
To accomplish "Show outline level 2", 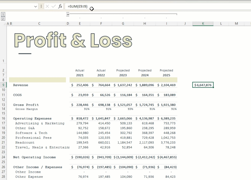I will [3, 19].
